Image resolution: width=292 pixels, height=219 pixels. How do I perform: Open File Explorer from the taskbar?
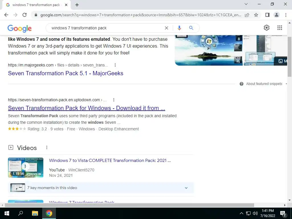pos(35,213)
